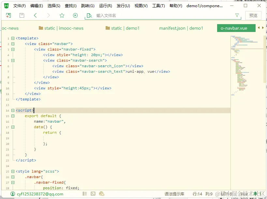Open the 工具(T) menu
The image size is (267, 199).
coord(158,6)
